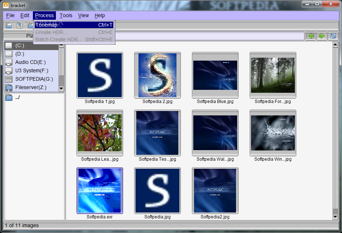Choose Tonemap from Process menu

(x=74, y=25)
